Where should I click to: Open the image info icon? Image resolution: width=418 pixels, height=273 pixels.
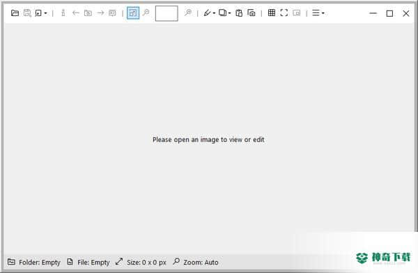(63, 13)
